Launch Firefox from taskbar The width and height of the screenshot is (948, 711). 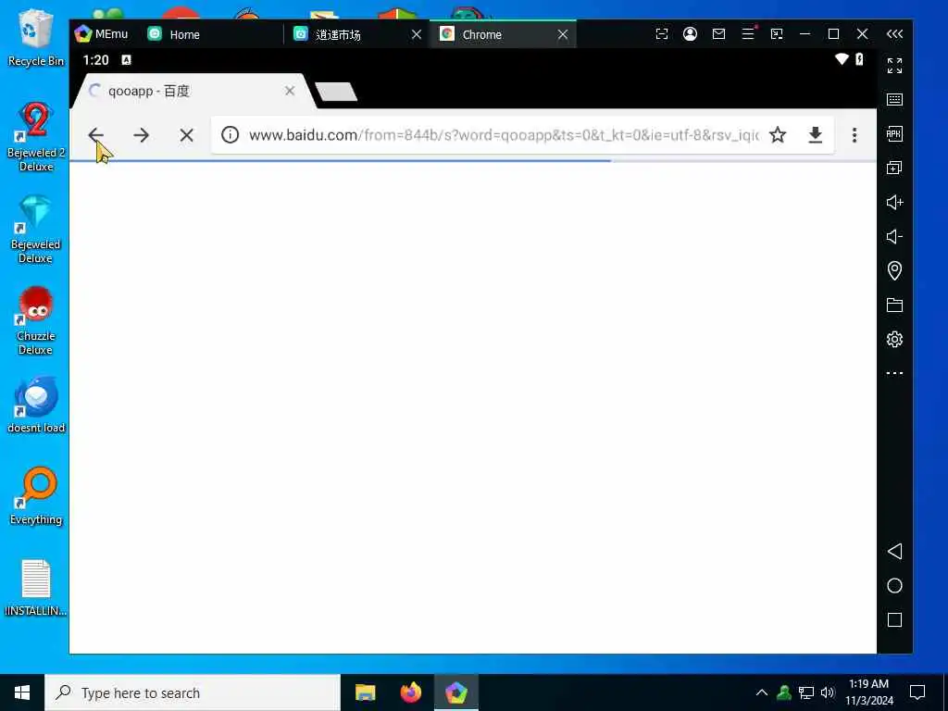[410, 692]
